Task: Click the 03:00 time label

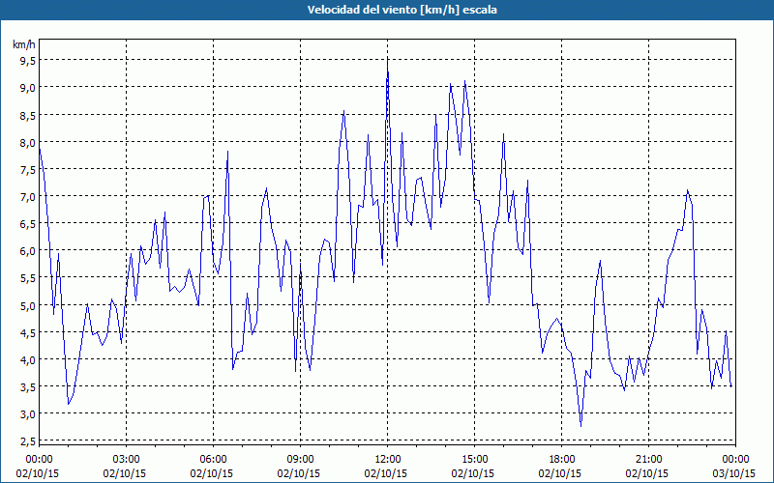Action: click(127, 460)
